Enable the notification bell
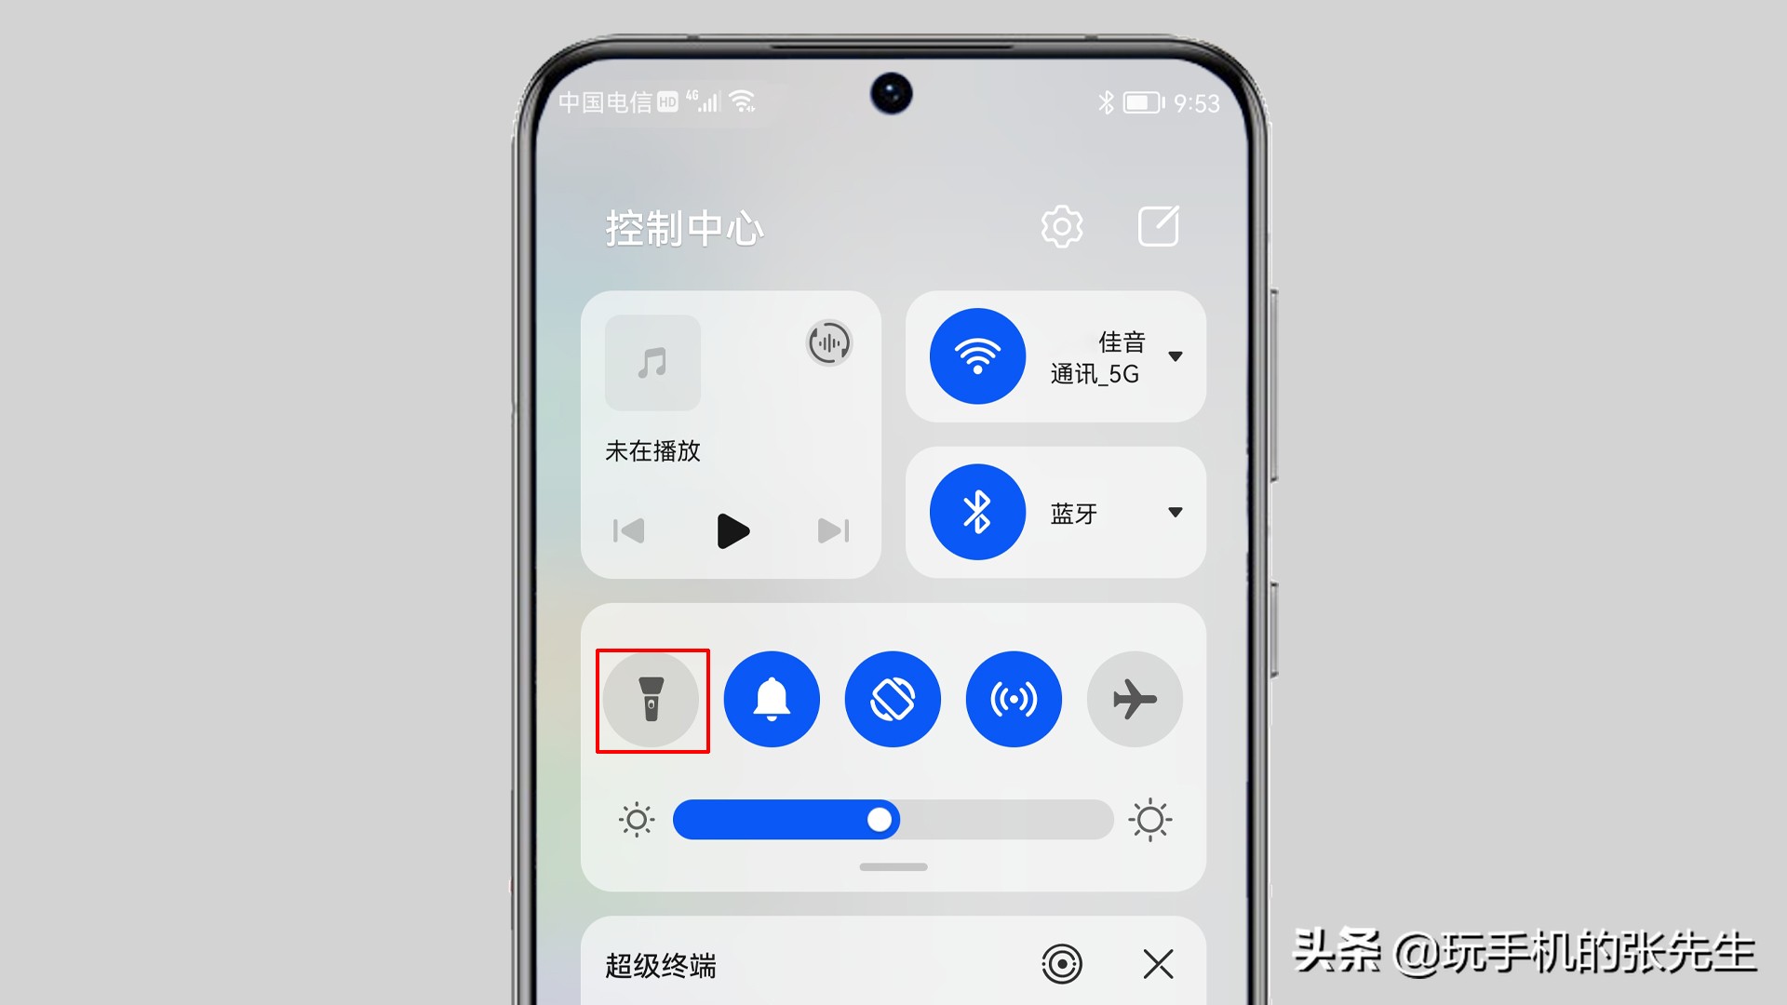The height and width of the screenshot is (1005, 1787). coord(772,698)
